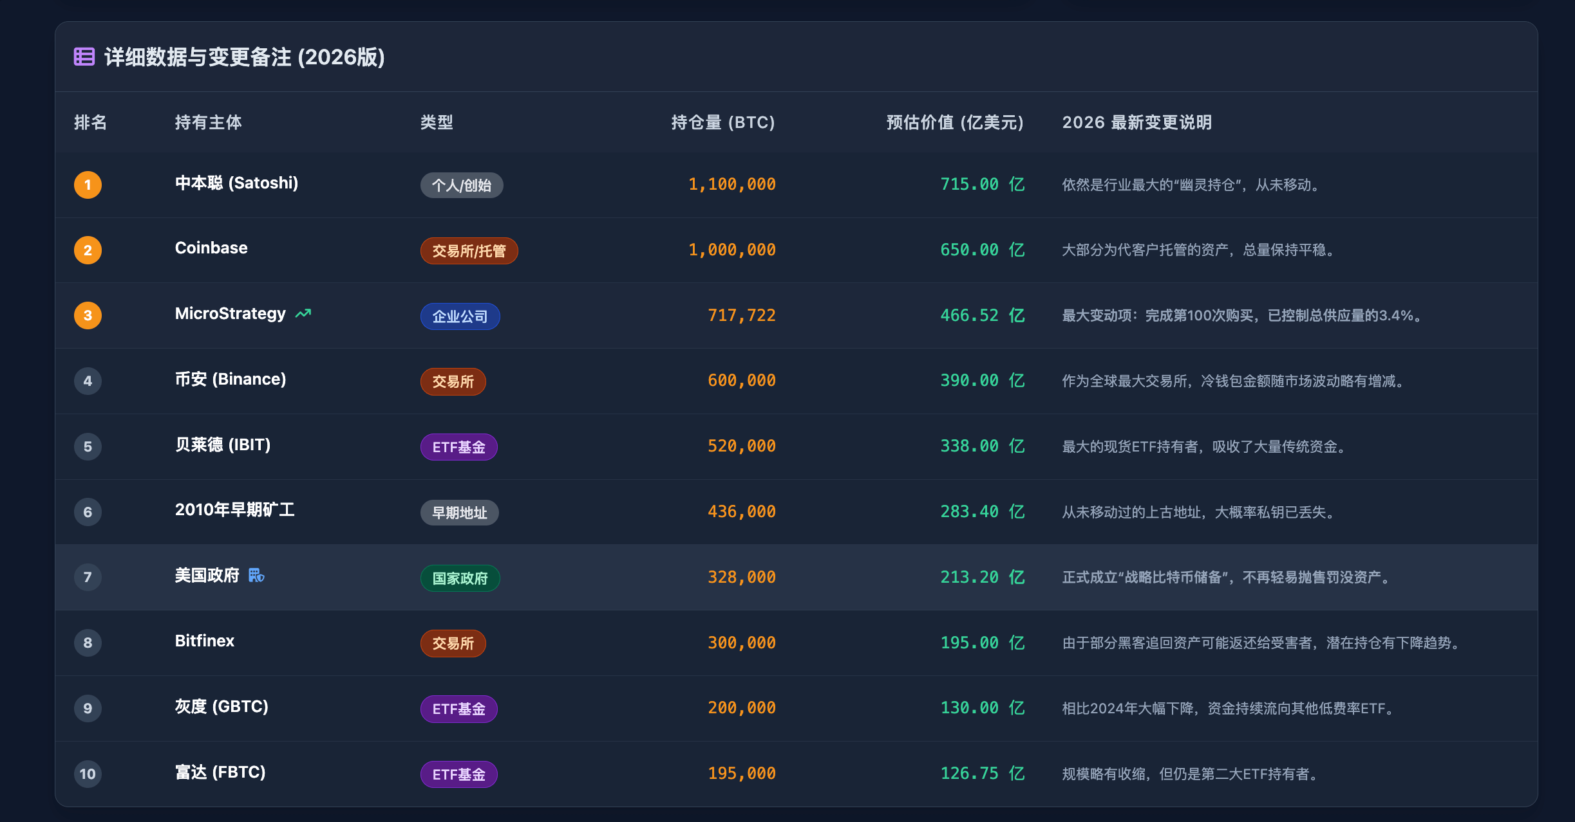The width and height of the screenshot is (1575, 822).
Task: Click the 早期地址 gray tag
Action: coord(459,513)
